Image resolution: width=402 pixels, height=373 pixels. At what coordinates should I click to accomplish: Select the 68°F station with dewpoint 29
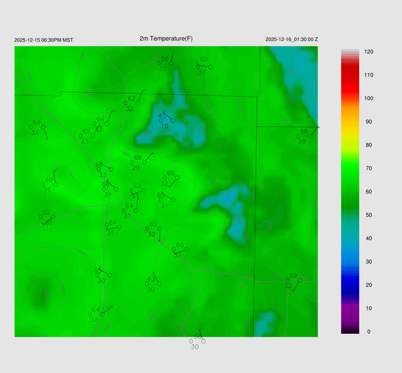[144, 162]
